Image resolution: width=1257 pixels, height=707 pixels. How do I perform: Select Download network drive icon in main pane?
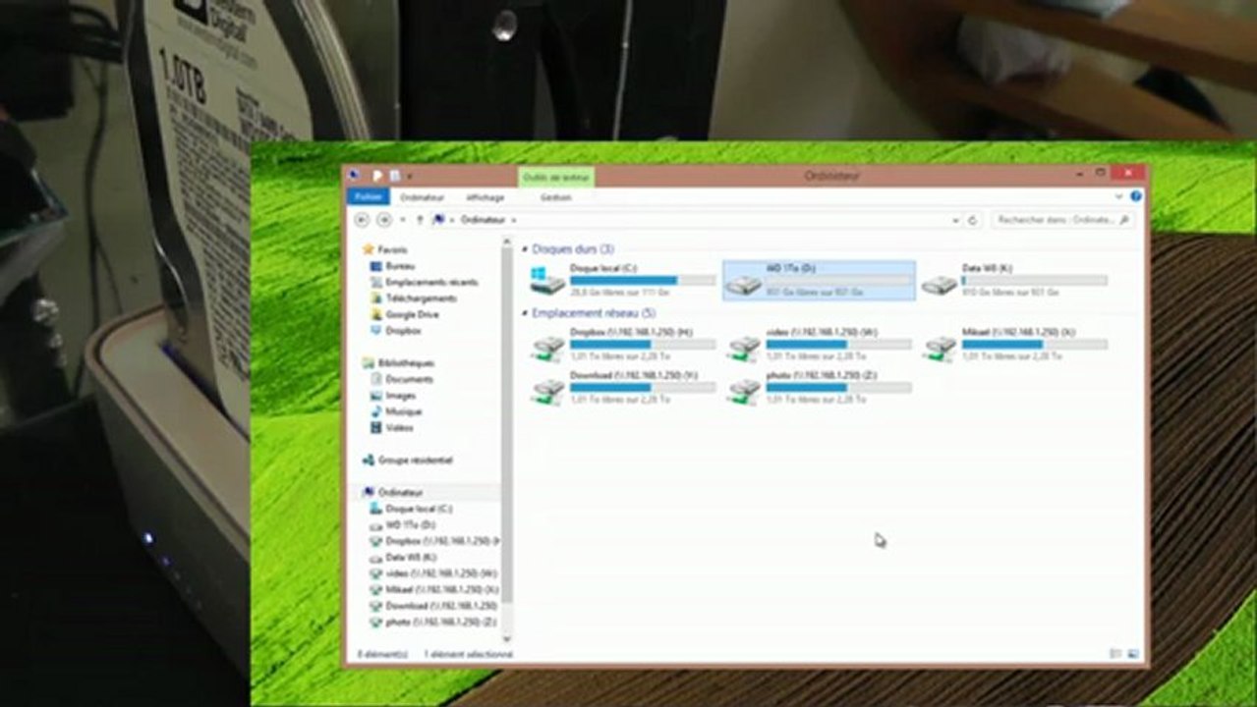547,389
